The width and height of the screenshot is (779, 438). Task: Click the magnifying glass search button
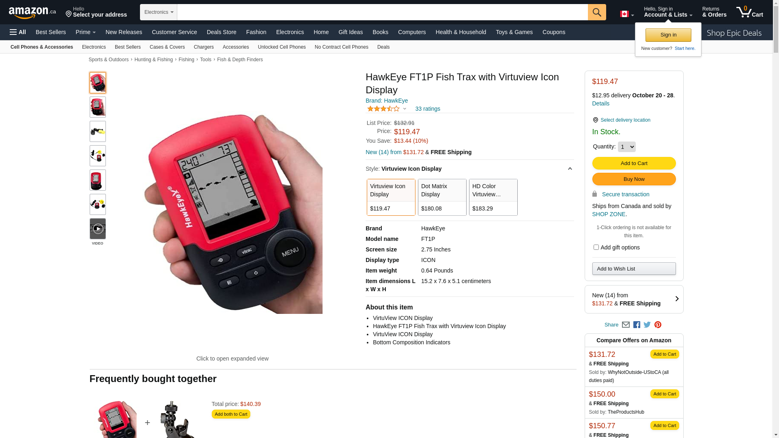click(x=597, y=12)
